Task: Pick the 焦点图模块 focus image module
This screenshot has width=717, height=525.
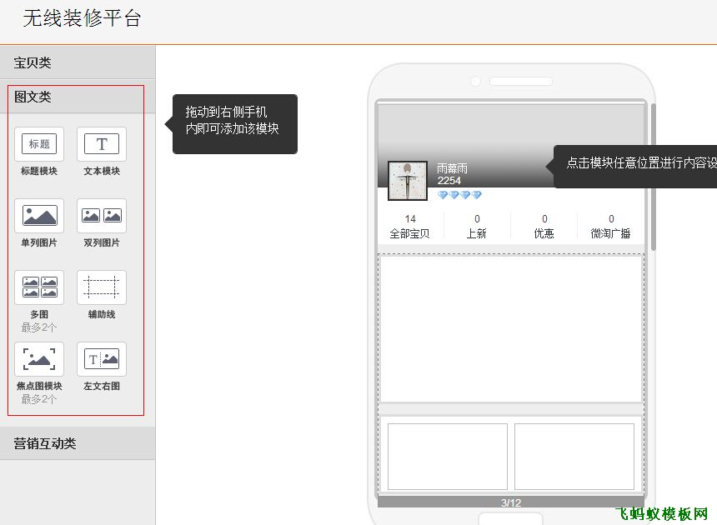Action: pos(39,358)
